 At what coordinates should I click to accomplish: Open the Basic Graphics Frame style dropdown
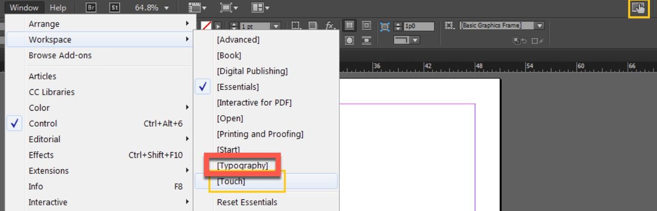(539, 26)
